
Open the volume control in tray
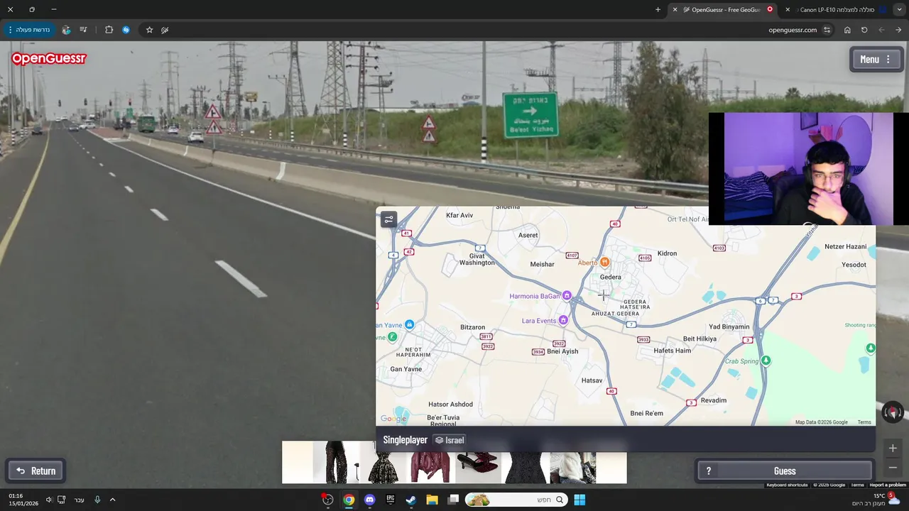48,500
